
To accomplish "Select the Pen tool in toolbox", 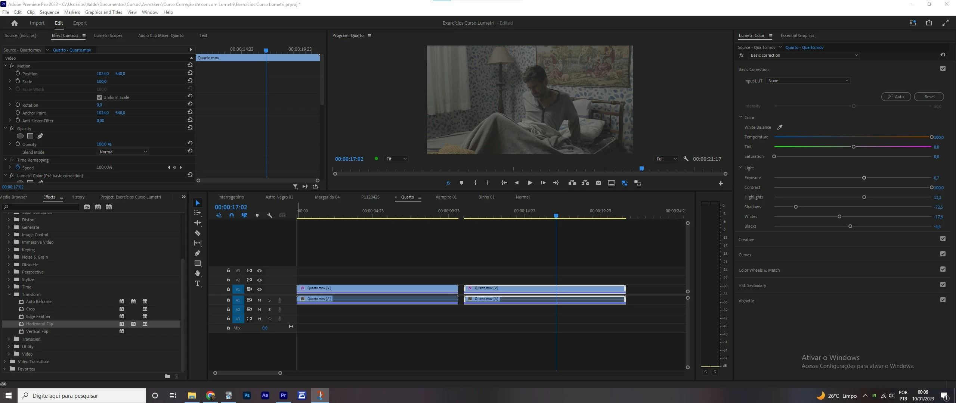I will [x=198, y=253].
